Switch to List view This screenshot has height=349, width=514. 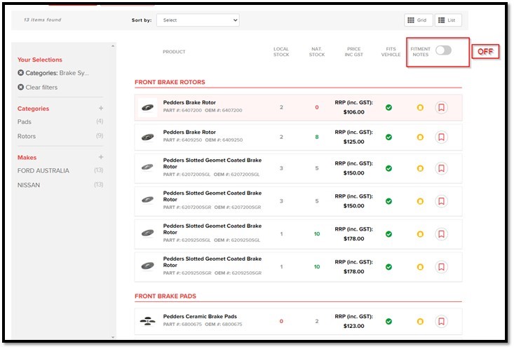[448, 20]
